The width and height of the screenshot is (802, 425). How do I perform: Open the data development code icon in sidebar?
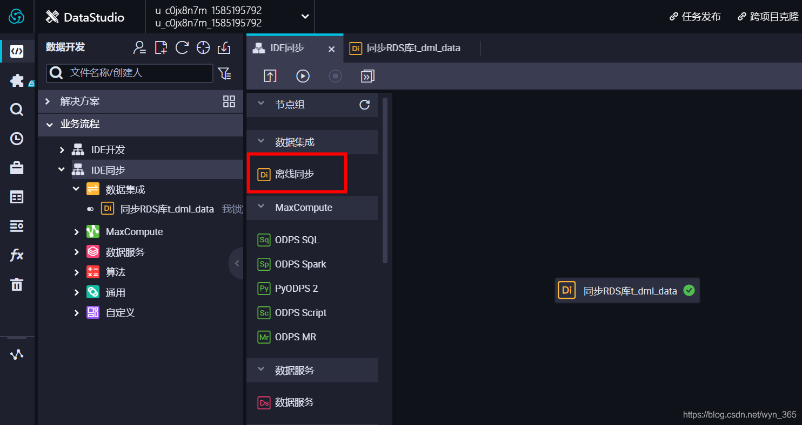[x=17, y=51]
